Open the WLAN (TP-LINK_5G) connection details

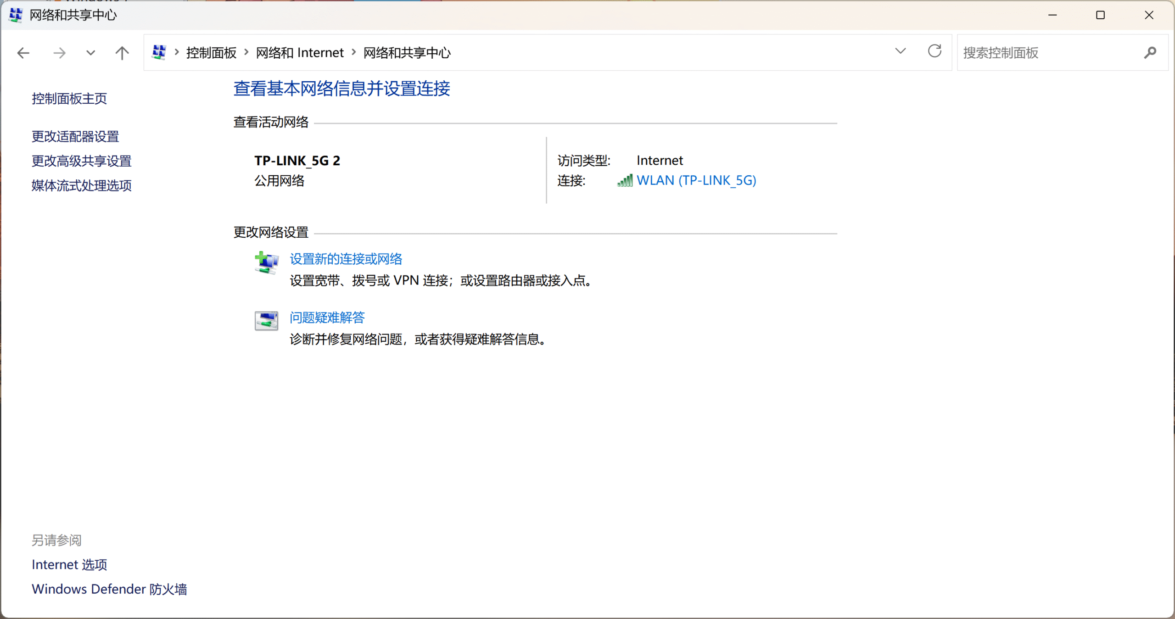coord(696,180)
